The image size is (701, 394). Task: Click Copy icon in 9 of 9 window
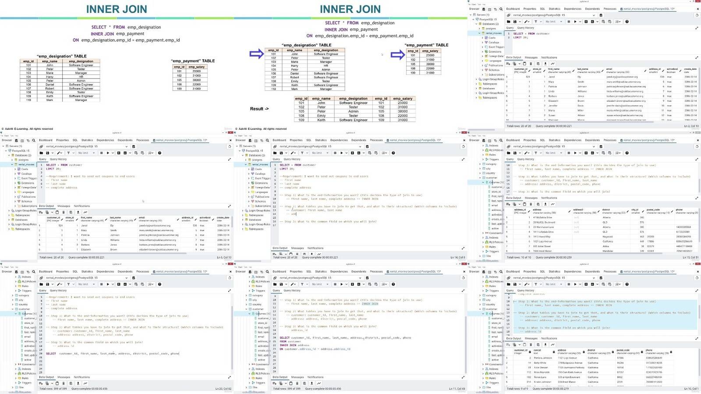pos(514,344)
